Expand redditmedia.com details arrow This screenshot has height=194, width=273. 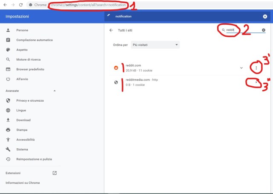(256, 82)
